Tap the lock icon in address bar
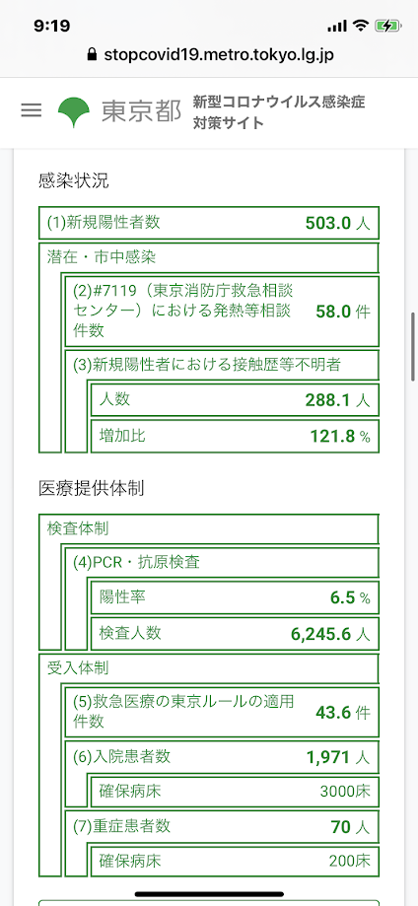 (x=91, y=54)
